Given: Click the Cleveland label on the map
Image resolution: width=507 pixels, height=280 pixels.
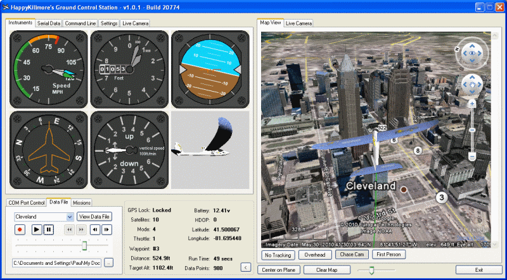Looking at the screenshot, I should point(371,186).
